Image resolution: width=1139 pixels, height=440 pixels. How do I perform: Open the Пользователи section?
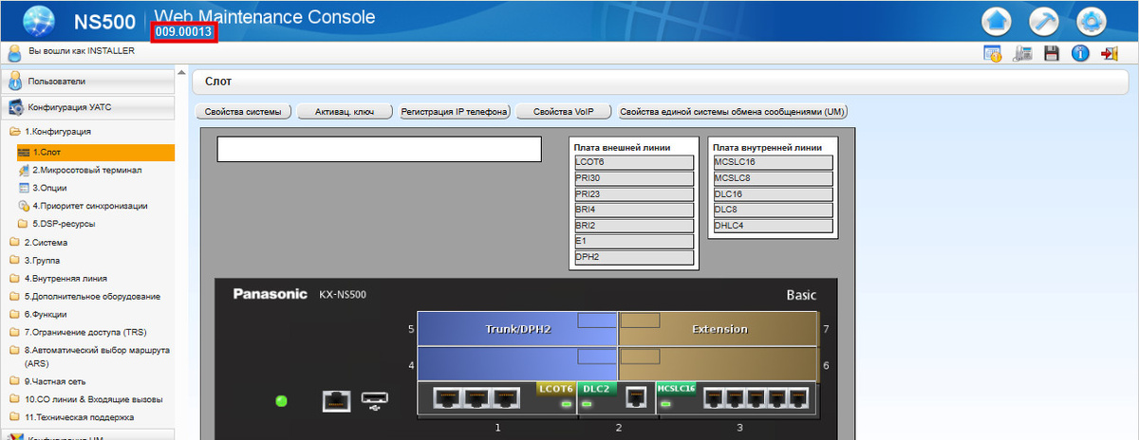pyautogui.click(x=87, y=82)
